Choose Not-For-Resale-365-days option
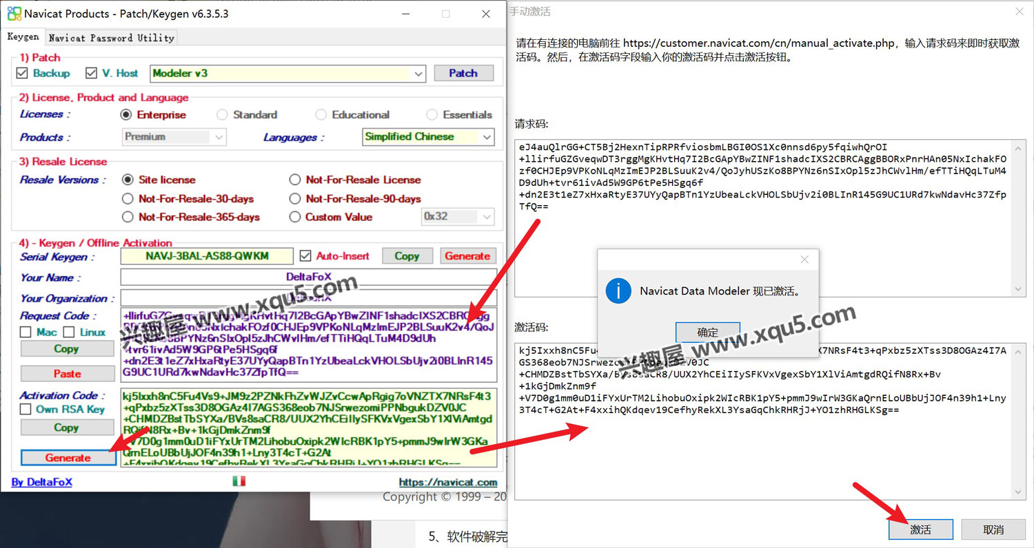Viewport: 1034px width, 548px height. coord(127,217)
